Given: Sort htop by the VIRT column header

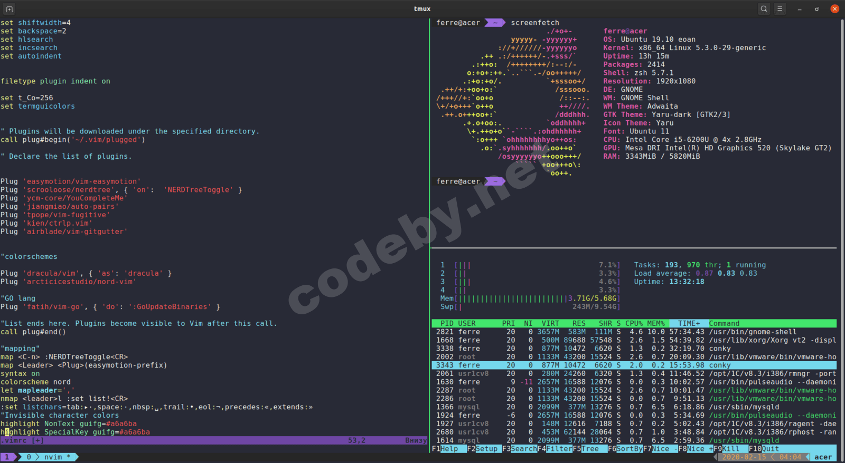Looking at the screenshot, I should tap(550, 323).
